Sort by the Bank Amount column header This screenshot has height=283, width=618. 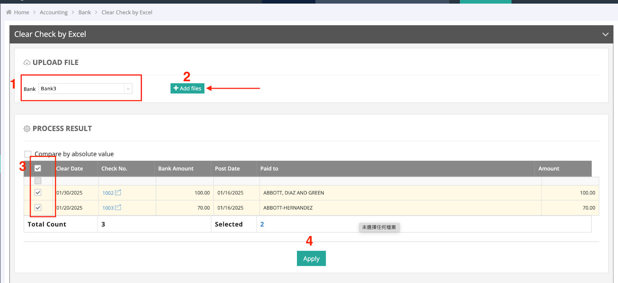point(176,169)
